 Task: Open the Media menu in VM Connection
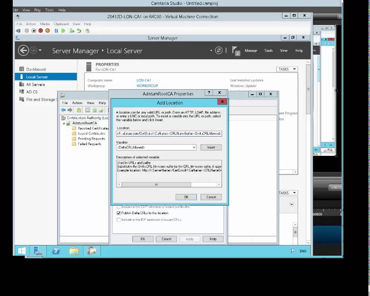45,24
